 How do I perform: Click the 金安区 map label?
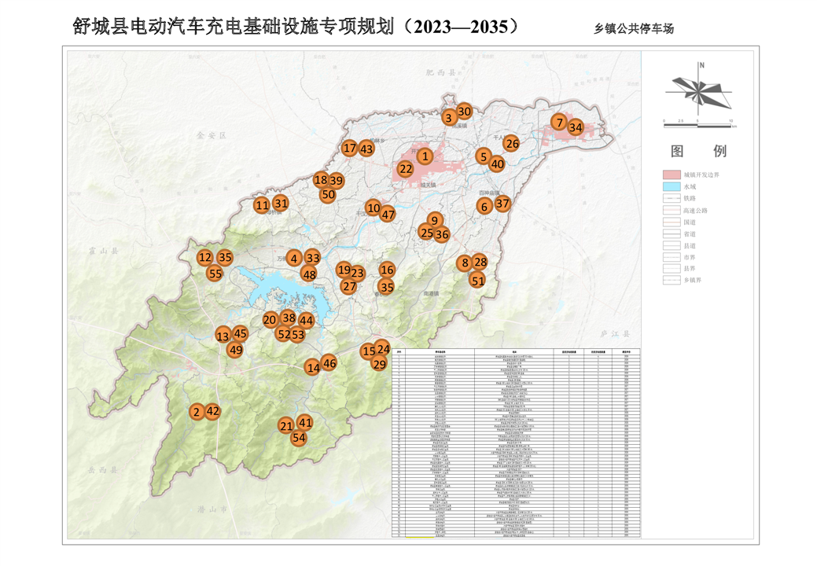pyautogui.click(x=212, y=135)
